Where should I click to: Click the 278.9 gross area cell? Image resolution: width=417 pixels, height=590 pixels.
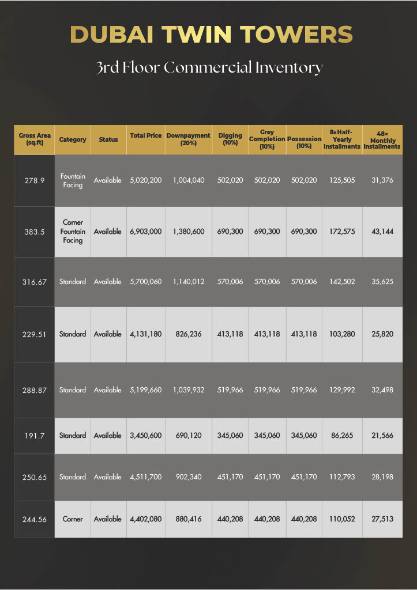tap(35, 180)
